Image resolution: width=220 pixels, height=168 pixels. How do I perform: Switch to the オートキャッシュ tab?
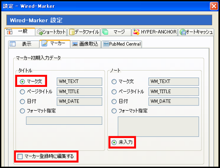click(196, 32)
